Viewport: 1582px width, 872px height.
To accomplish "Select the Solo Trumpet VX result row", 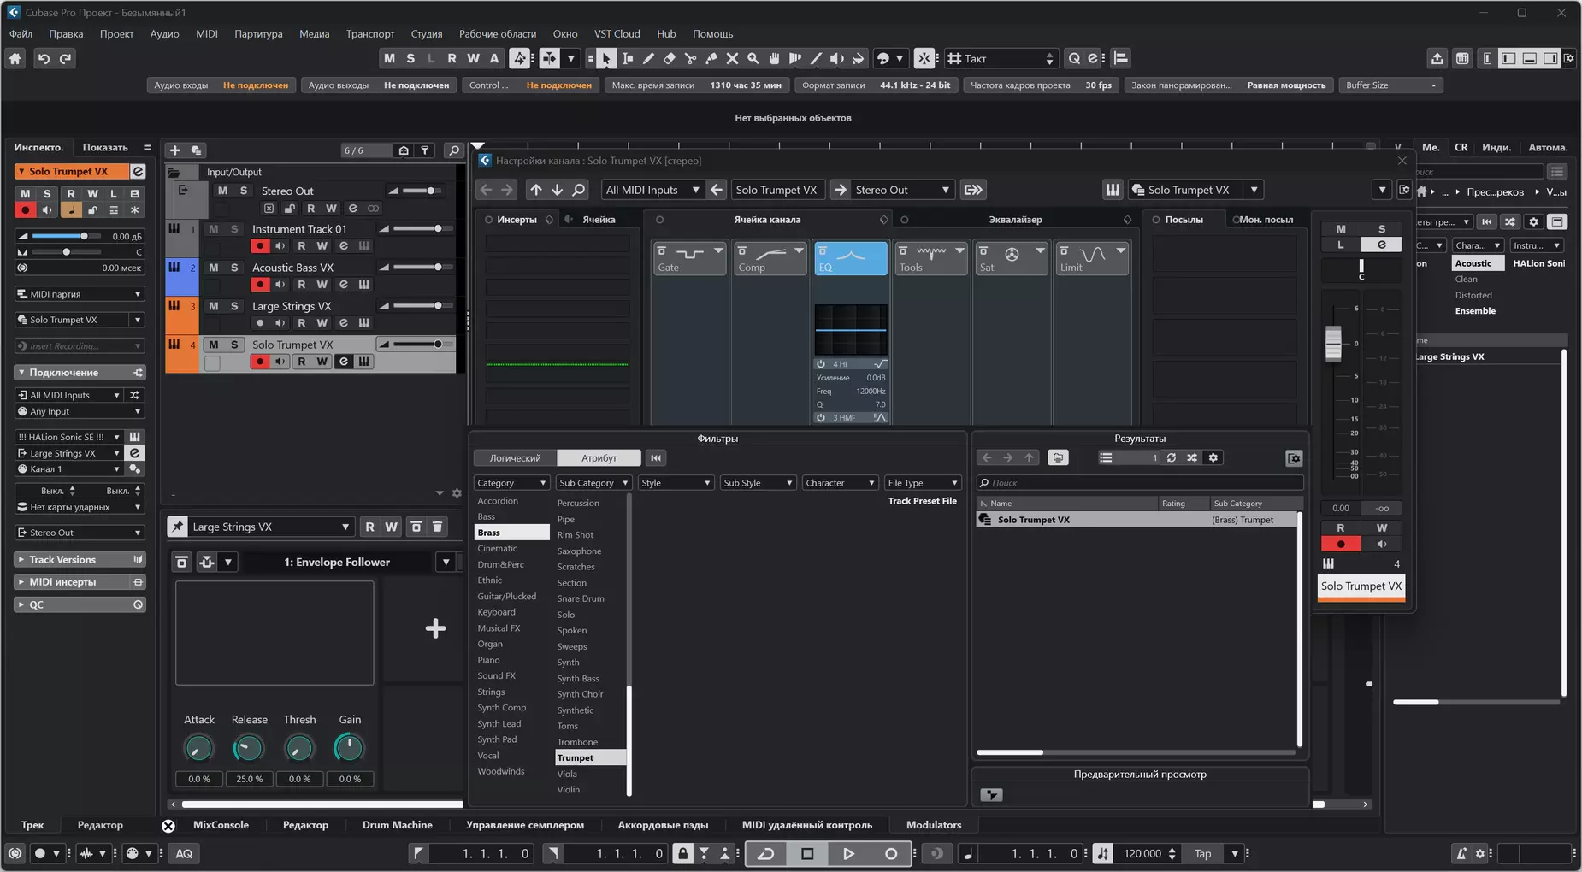I will 1136,520.
